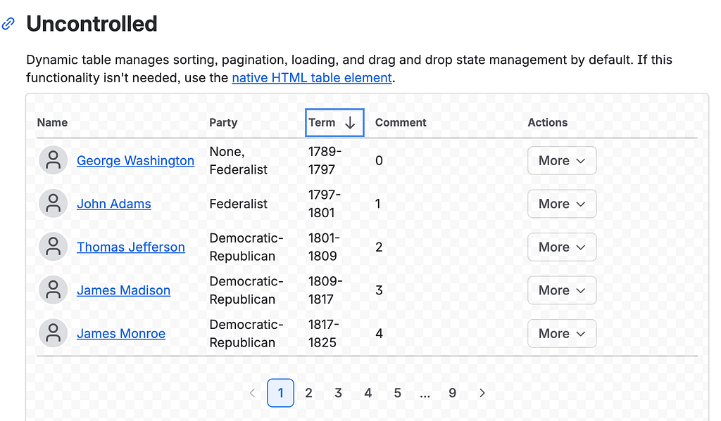Expand More actions for Thomas Jefferson
Image resolution: width=721 pixels, height=421 pixels.
[562, 247]
